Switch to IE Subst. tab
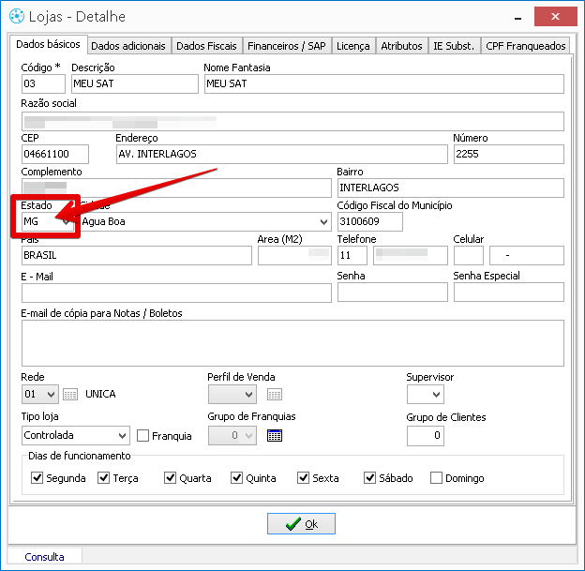 (x=454, y=46)
